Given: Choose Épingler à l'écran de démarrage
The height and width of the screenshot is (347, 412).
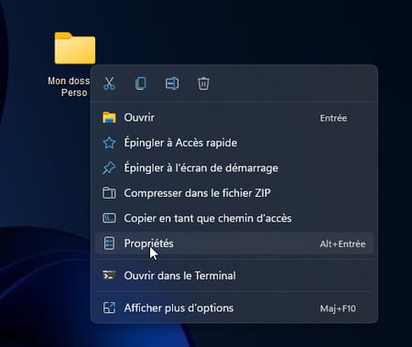Looking at the screenshot, I should 234,168.
